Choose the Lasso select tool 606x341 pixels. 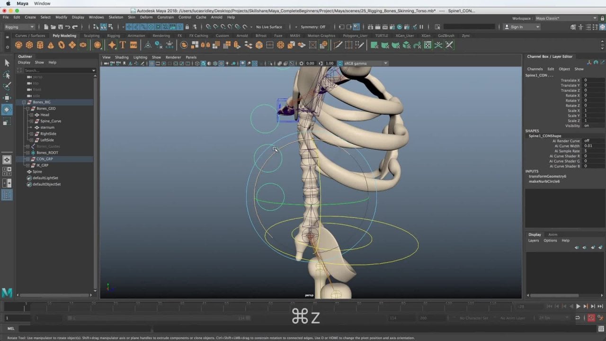[7, 75]
